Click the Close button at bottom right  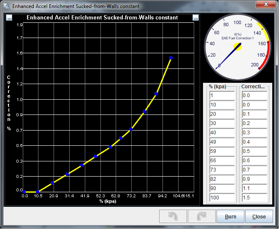[259, 216]
